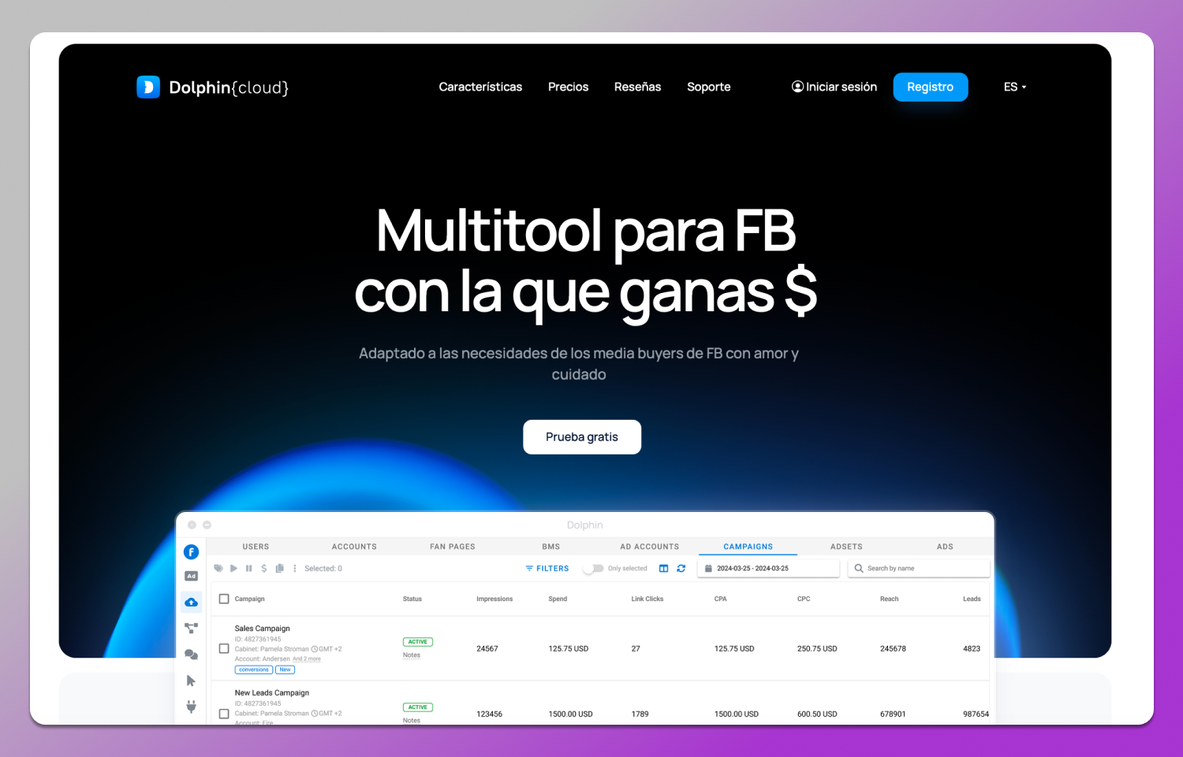Click the Registro button

[930, 87]
